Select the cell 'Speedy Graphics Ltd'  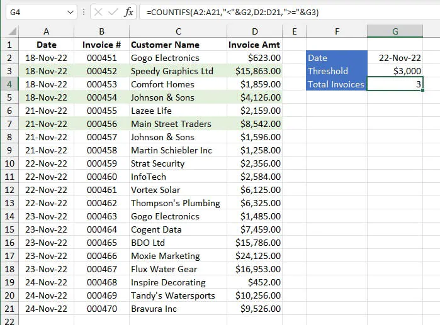tap(178, 71)
